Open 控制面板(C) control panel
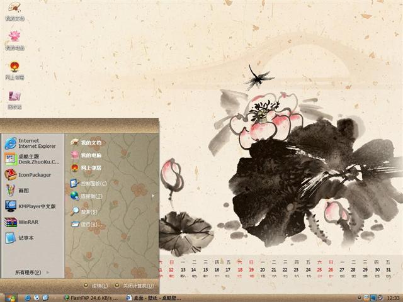 click(x=88, y=183)
